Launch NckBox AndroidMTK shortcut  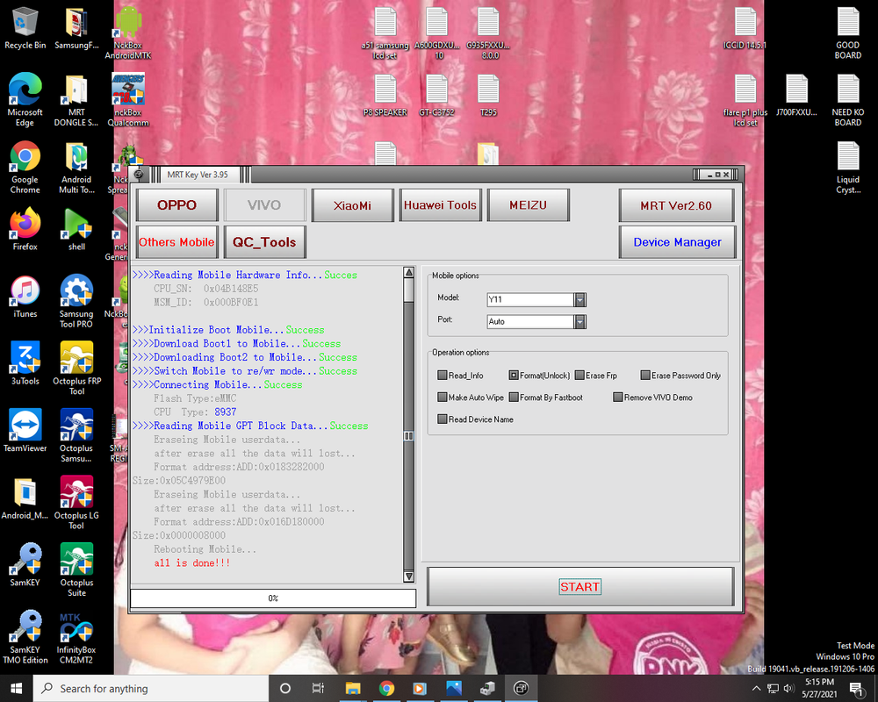pos(128,32)
